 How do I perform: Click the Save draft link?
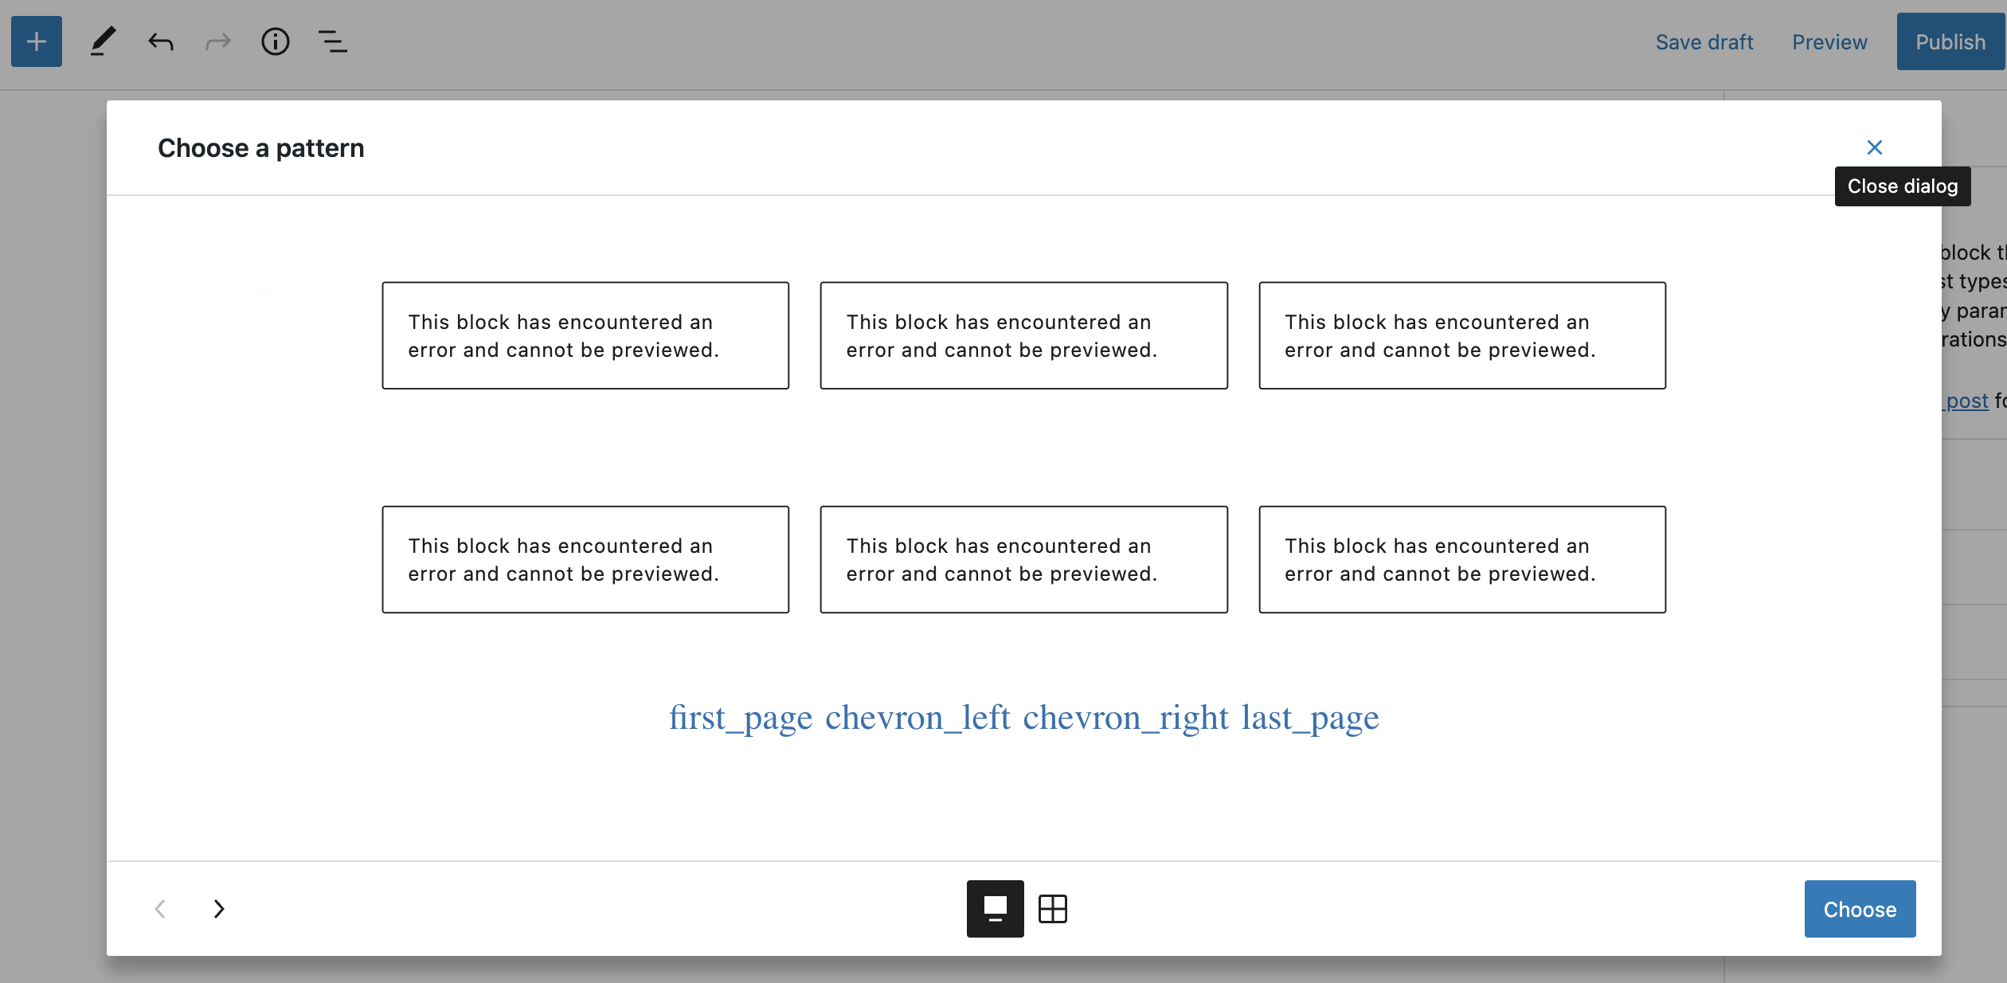click(x=1704, y=41)
